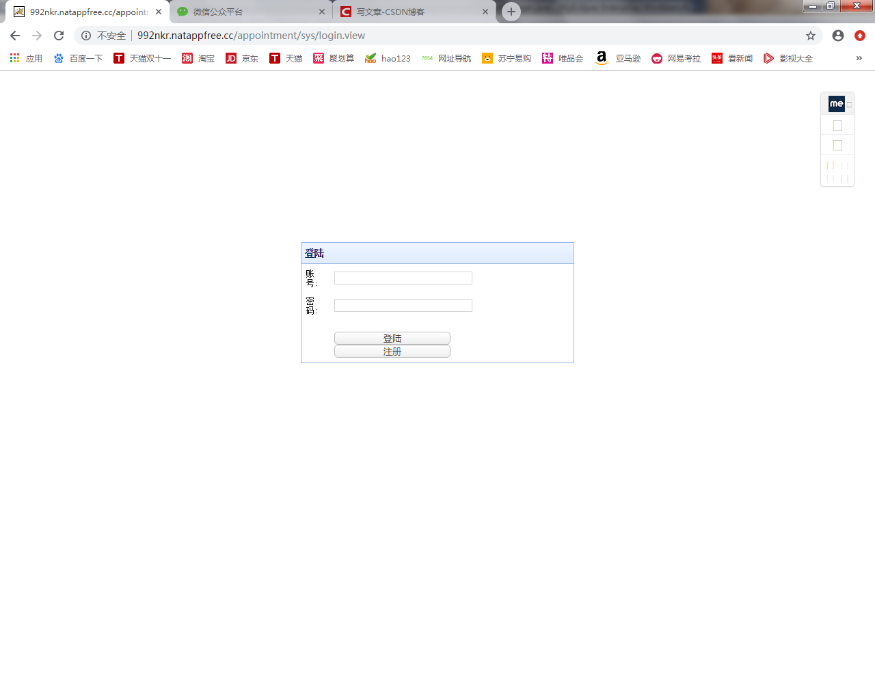This screenshot has width=875, height=673.
Task: Switch to the 微信公众平台 tab
Action: pos(250,12)
